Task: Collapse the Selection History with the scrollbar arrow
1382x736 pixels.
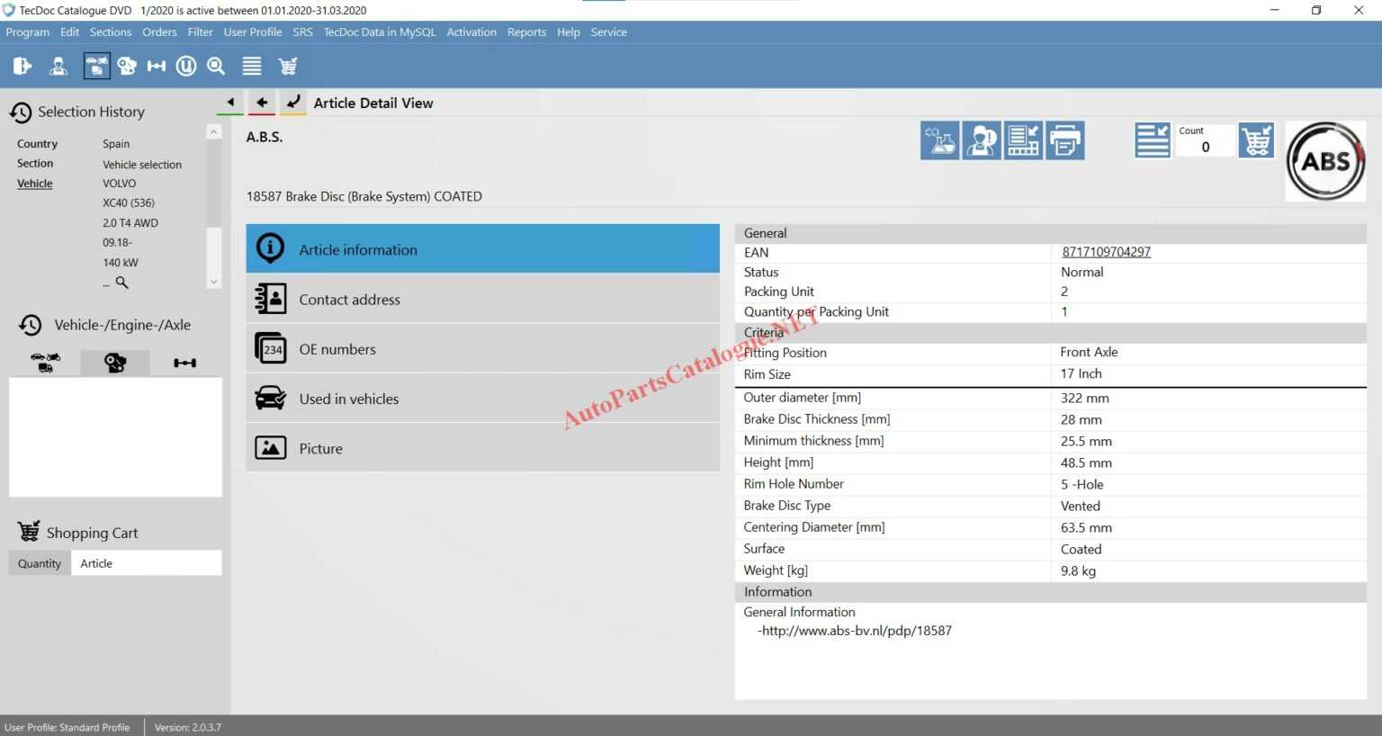Action: (x=213, y=131)
